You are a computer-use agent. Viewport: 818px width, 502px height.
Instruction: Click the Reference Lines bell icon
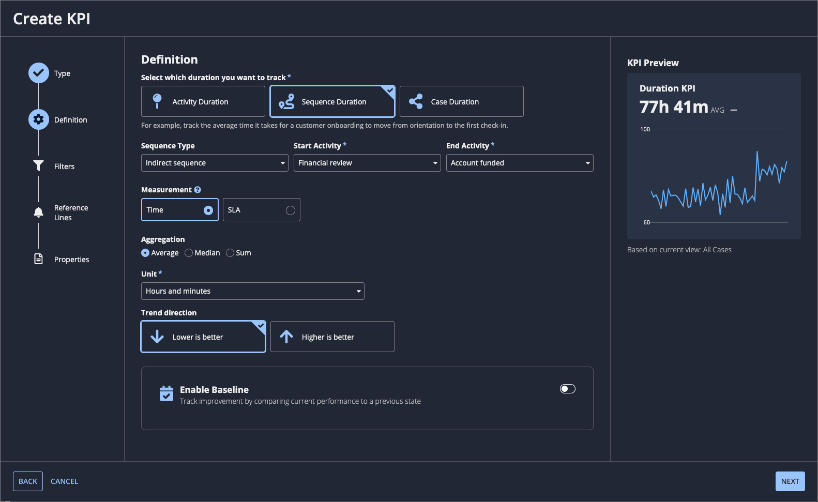(38, 212)
